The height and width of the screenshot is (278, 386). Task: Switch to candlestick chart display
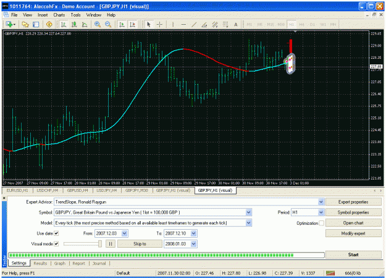click(74, 24)
